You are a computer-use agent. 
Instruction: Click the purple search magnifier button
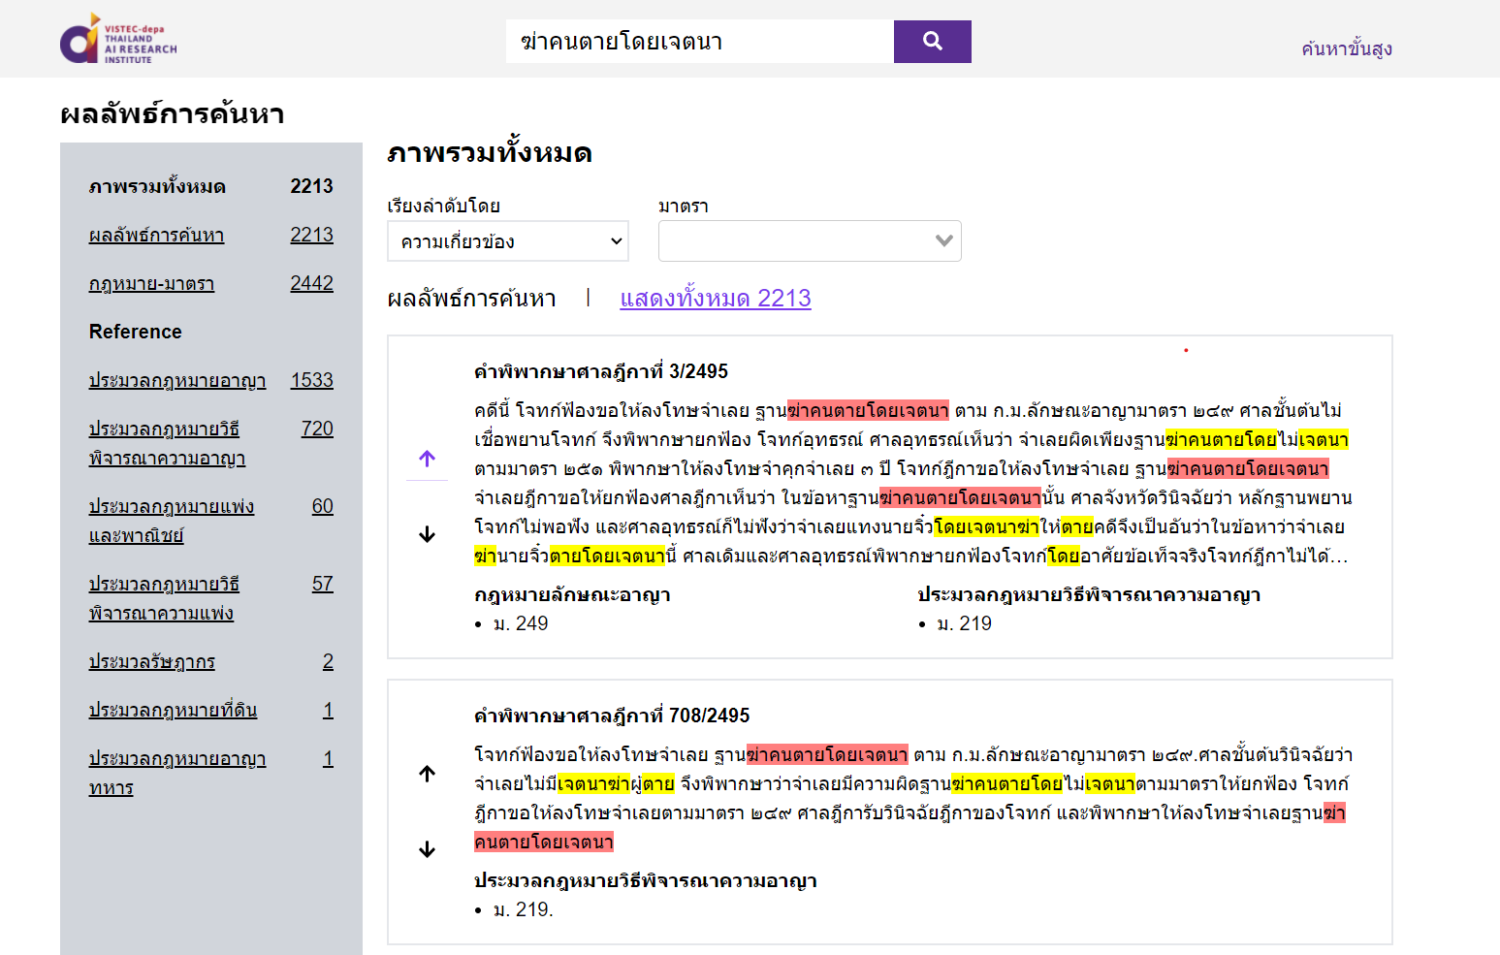click(932, 42)
